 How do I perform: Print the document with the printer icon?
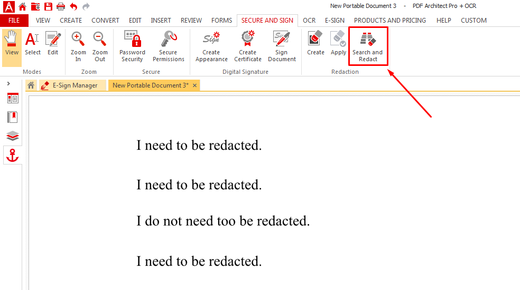(x=61, y=7)
